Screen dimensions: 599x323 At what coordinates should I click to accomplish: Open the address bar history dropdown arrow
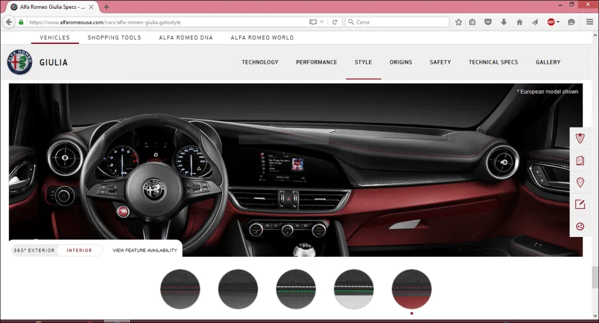(x=322, y=22)
